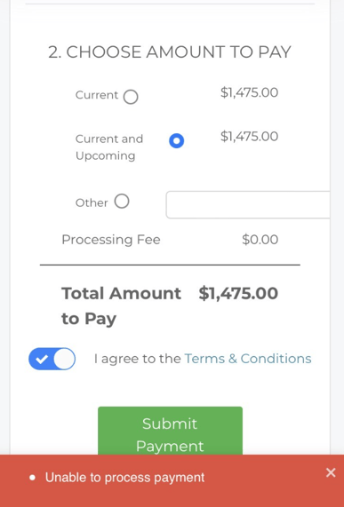This screenshot has height=507, width=344.
Task: Click the Unable to process payment message
Action: (x=125, y=478)
